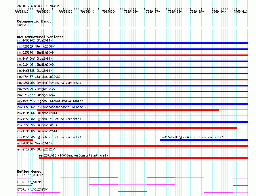Click esv2671018 (1000GenomesConsortiumPhase1) label

73,155
